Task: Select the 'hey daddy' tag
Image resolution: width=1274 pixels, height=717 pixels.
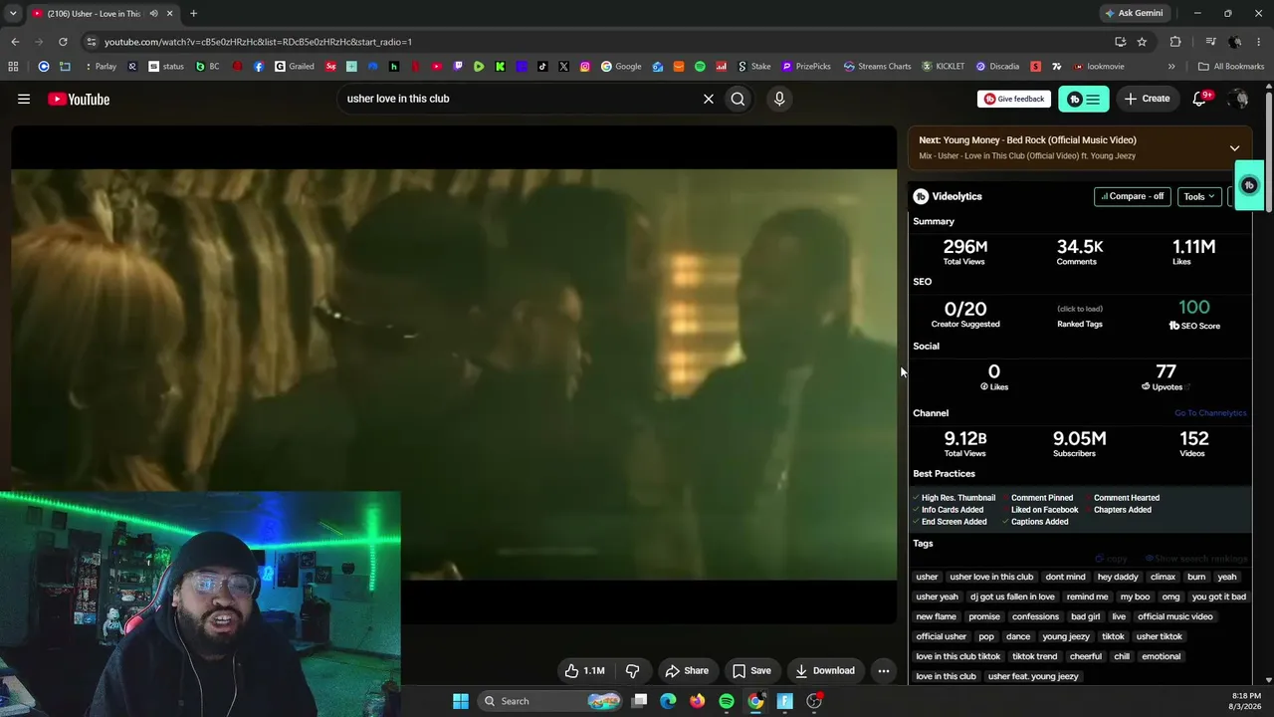Action: click(1118, 577)
